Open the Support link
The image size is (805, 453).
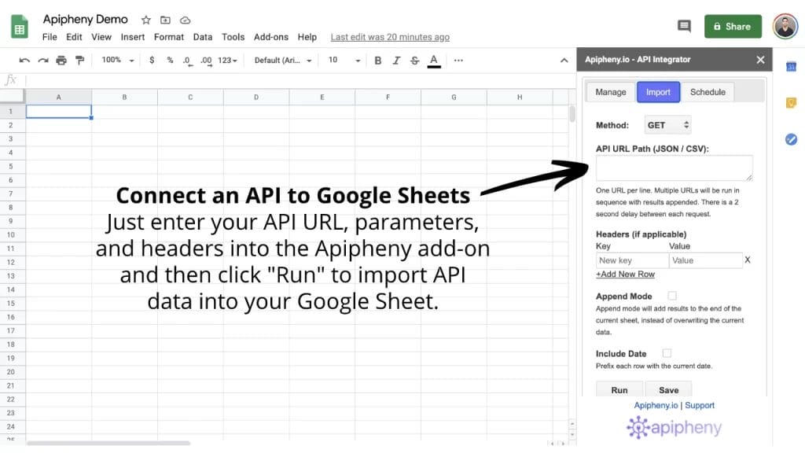pos(700,405)
